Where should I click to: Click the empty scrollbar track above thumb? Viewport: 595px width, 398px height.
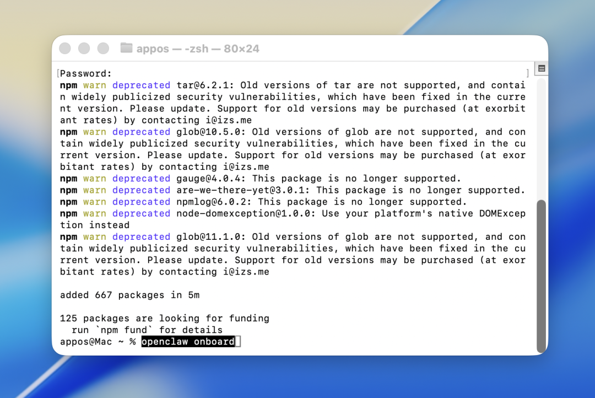pos(541,138)
